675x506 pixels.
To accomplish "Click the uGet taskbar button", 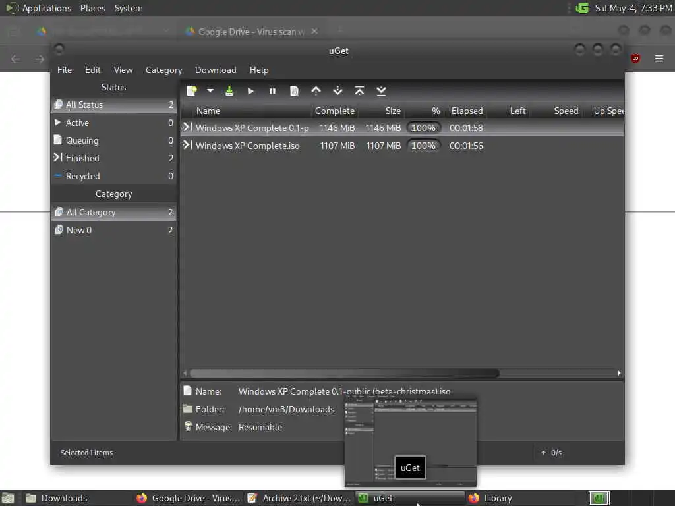I will [x=410, y=498].
